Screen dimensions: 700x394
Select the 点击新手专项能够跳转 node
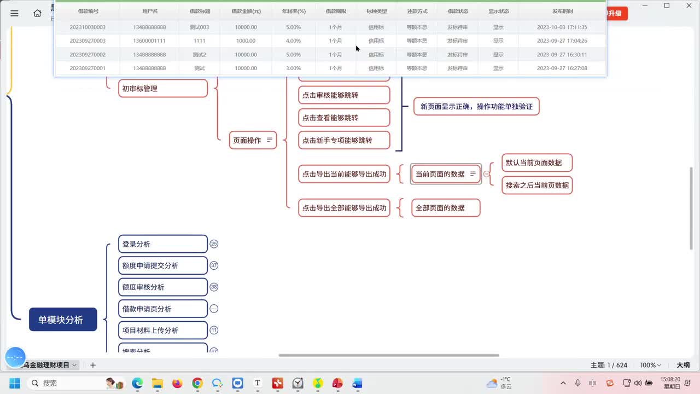(344, 140)
